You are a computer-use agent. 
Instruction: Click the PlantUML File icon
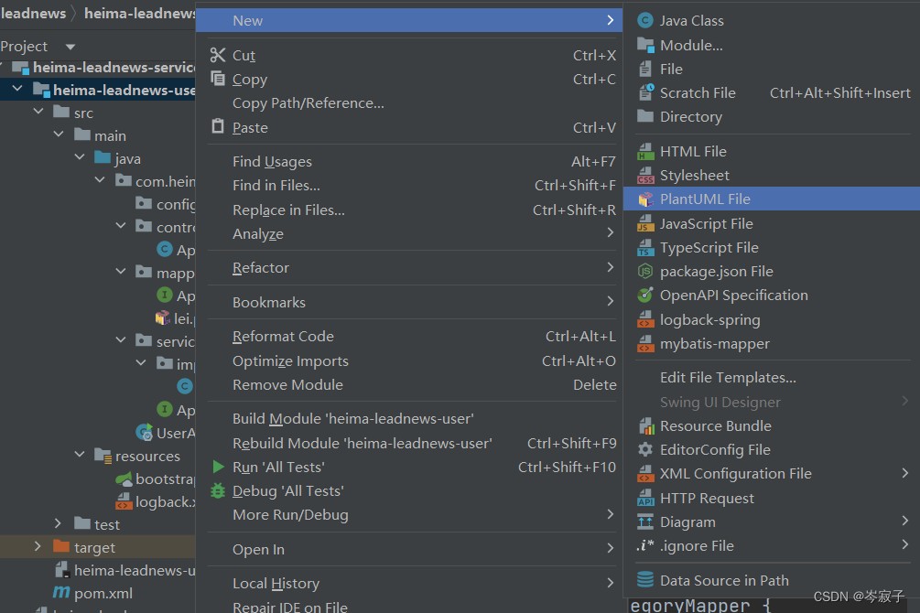pos(645,199)
